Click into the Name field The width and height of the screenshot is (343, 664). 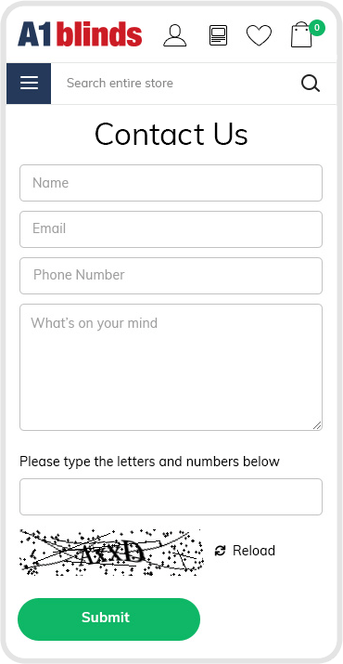tap(171, 183)
